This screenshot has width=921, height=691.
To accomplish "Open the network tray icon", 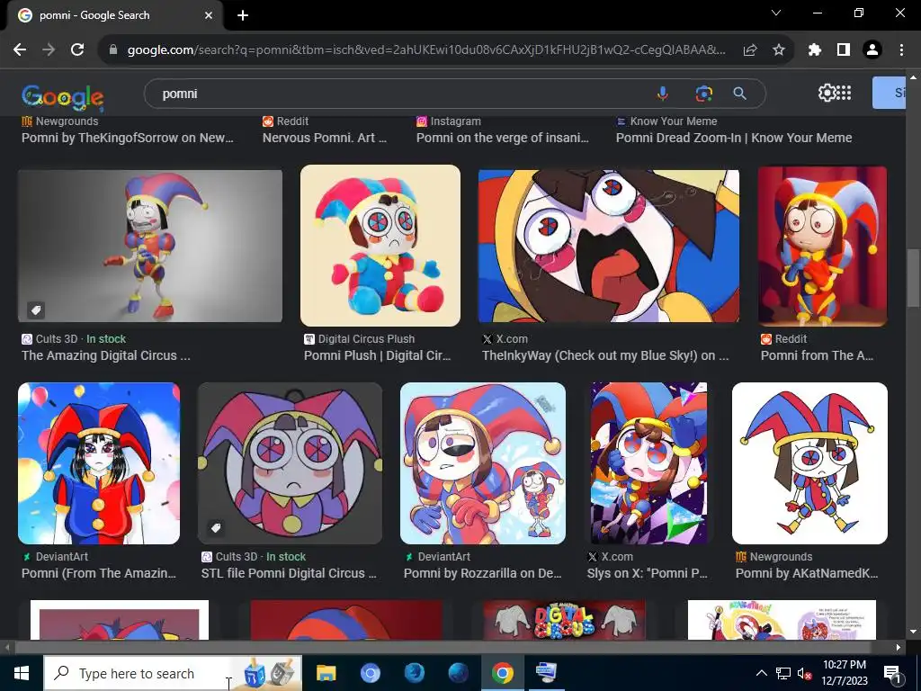I will [783, 673].
